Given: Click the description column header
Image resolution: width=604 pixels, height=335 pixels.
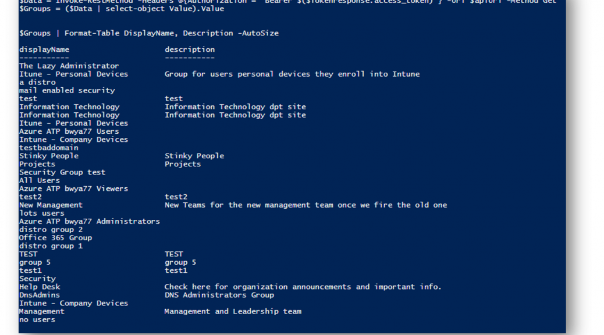Looking at the screenshot, I should tap(190, 49).
